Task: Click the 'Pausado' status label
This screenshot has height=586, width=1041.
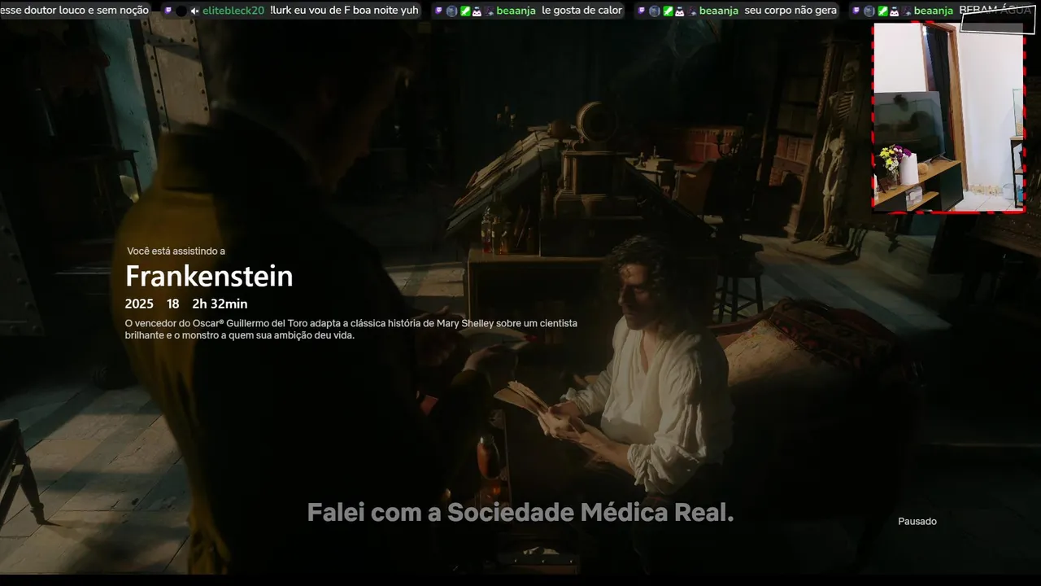Action: (917, 521)
